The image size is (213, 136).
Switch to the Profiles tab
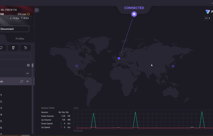click(20, 38)
